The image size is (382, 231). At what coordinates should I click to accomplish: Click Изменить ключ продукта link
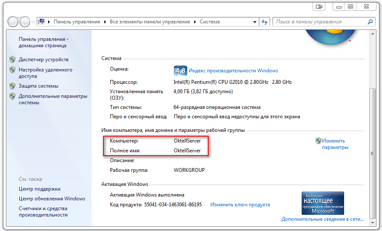[240, 205]
